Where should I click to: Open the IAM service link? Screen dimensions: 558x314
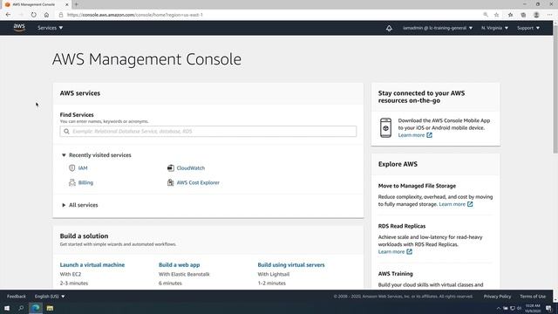(83, 168)
